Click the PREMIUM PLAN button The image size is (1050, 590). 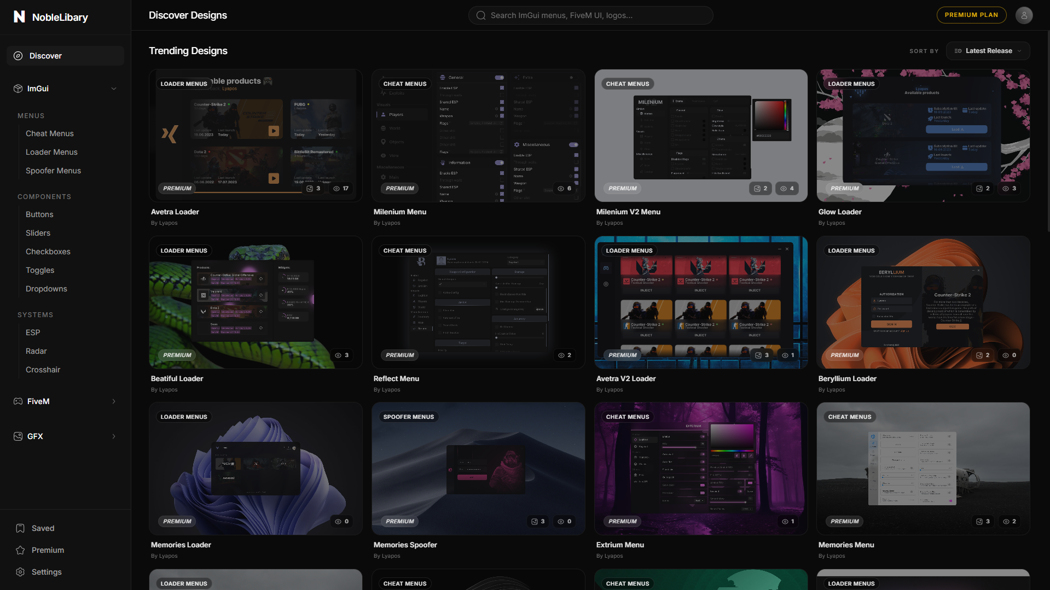click(971, 15)
